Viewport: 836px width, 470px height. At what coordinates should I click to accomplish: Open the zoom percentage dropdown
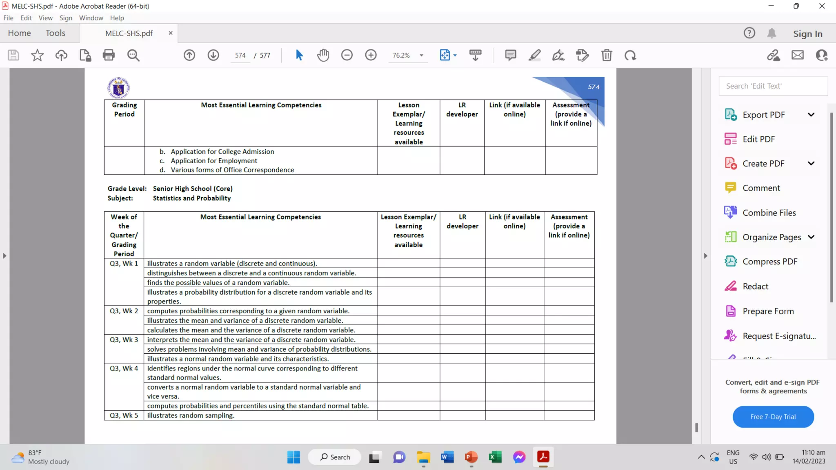point(421,55)
